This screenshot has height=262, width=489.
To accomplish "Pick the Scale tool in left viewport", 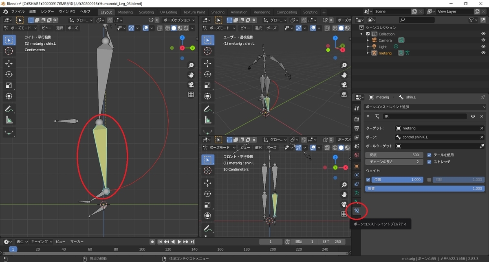I will coord(9,85).
